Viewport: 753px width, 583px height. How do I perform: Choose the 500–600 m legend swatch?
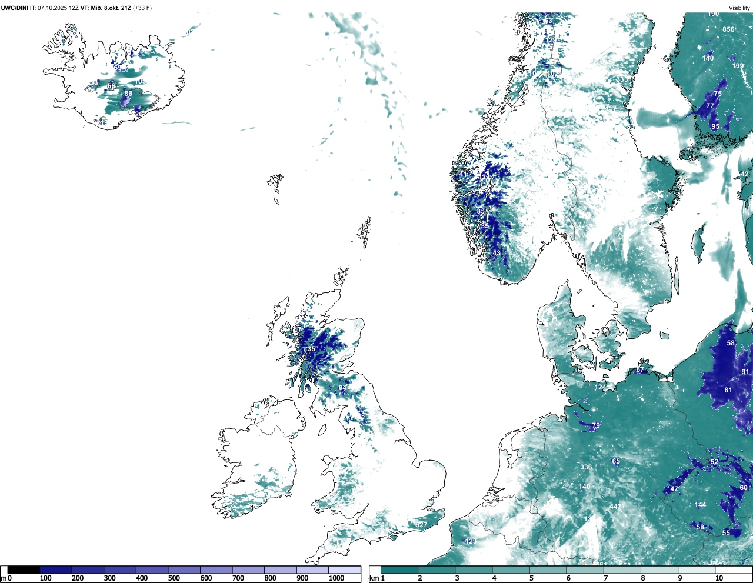pyautogui.click(x=184, y=569)
